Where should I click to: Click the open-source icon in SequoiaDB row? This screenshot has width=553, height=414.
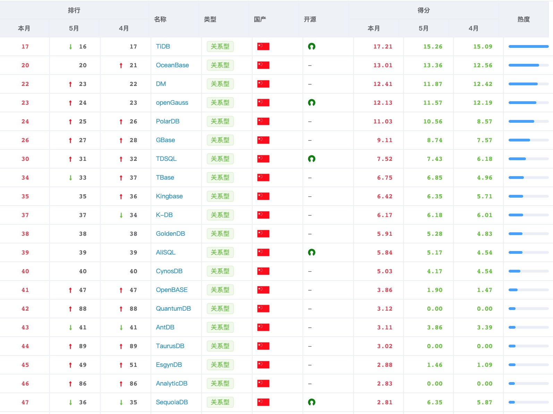312,402
